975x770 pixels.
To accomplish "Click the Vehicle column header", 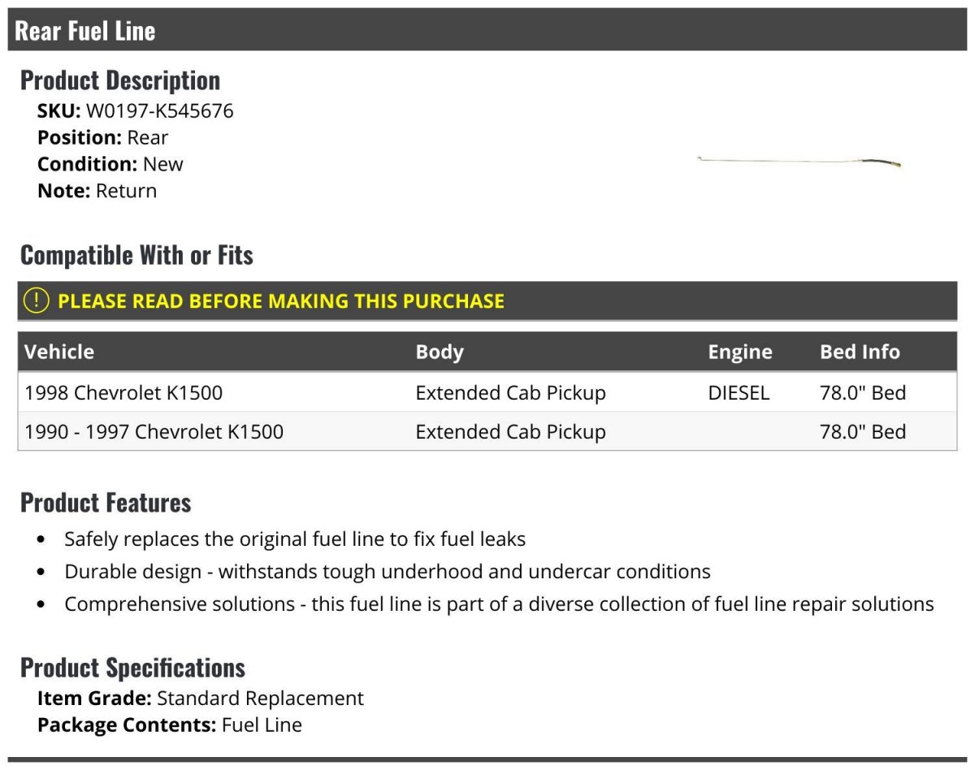I will point(59,352).
